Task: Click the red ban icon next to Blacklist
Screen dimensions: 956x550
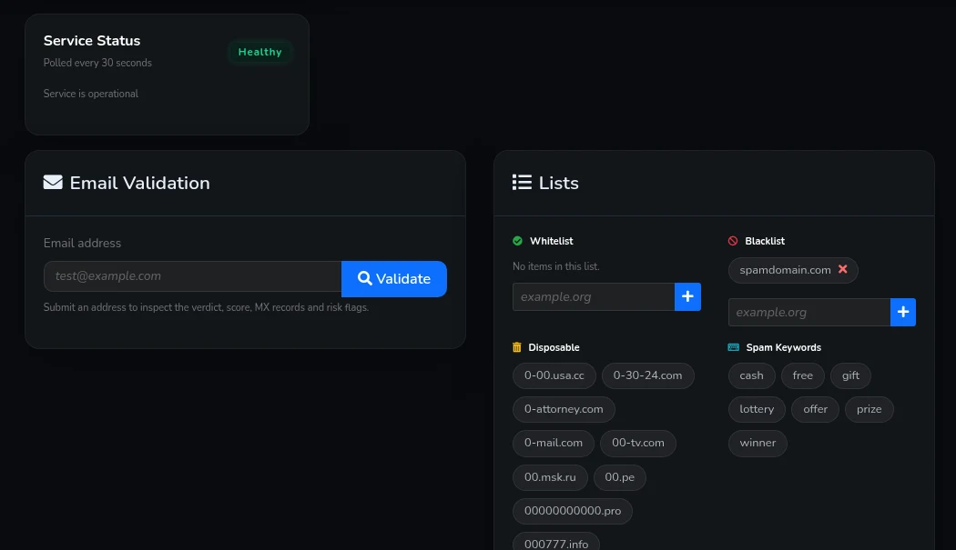Action: 733,241
